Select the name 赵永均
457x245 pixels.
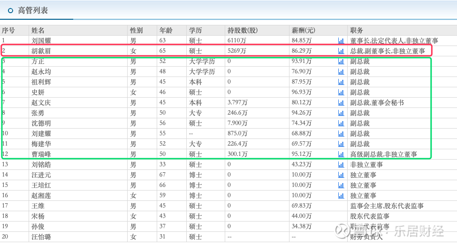41,72
